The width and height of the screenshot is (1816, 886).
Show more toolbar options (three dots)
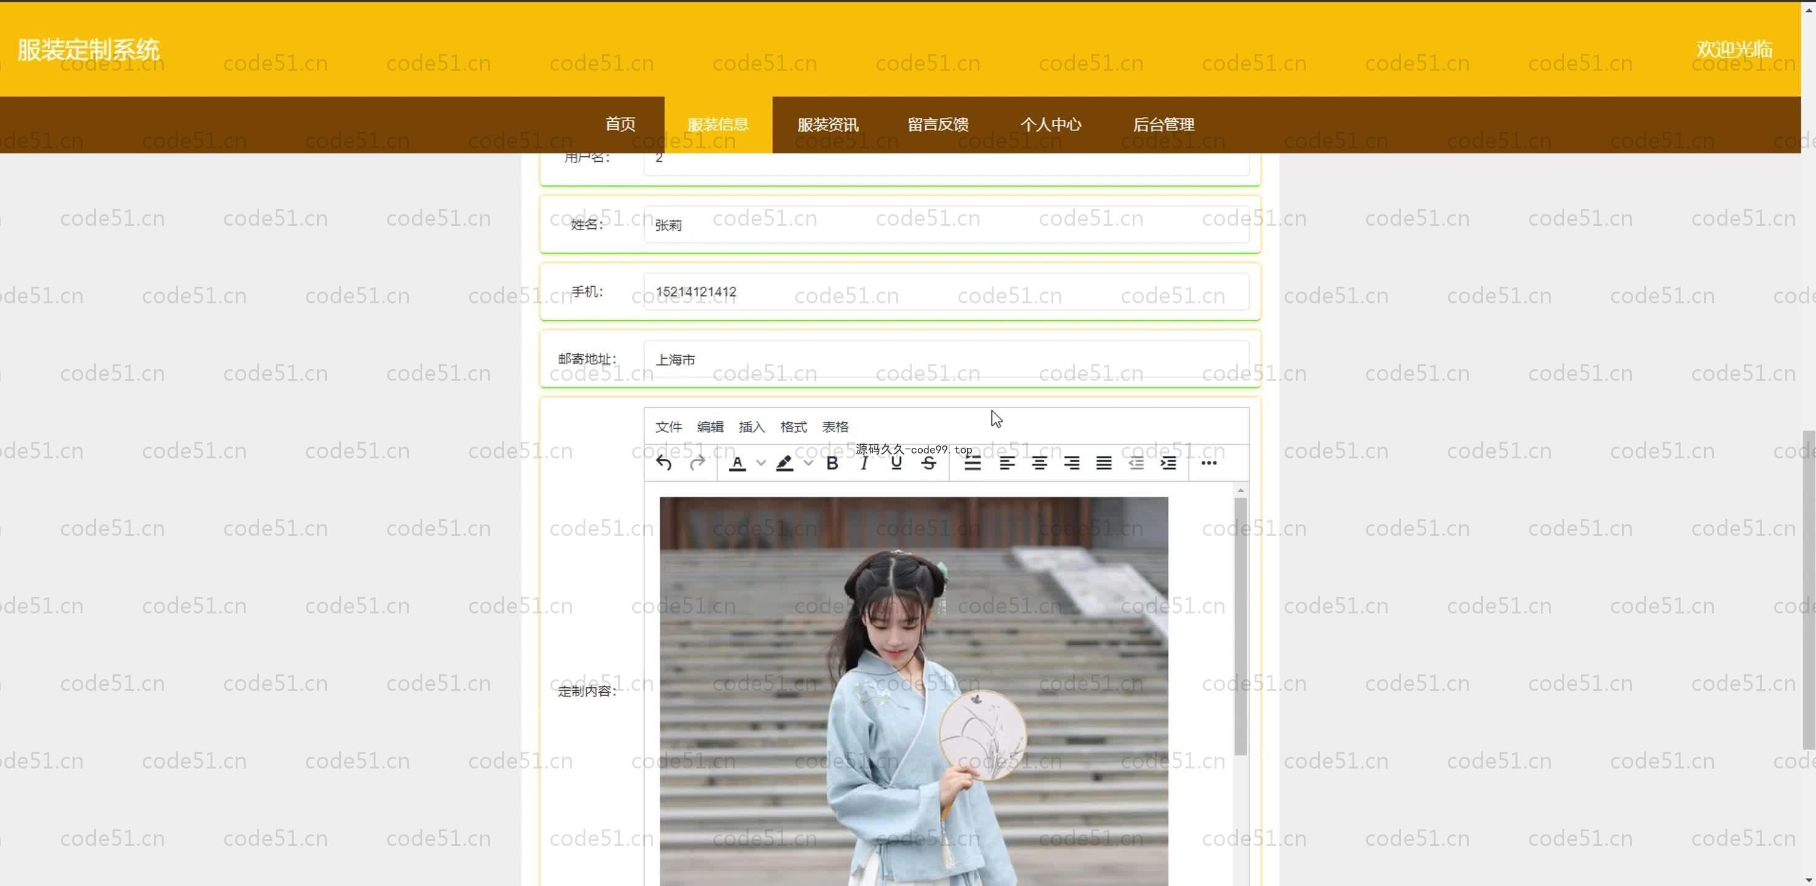[1209, 463]
